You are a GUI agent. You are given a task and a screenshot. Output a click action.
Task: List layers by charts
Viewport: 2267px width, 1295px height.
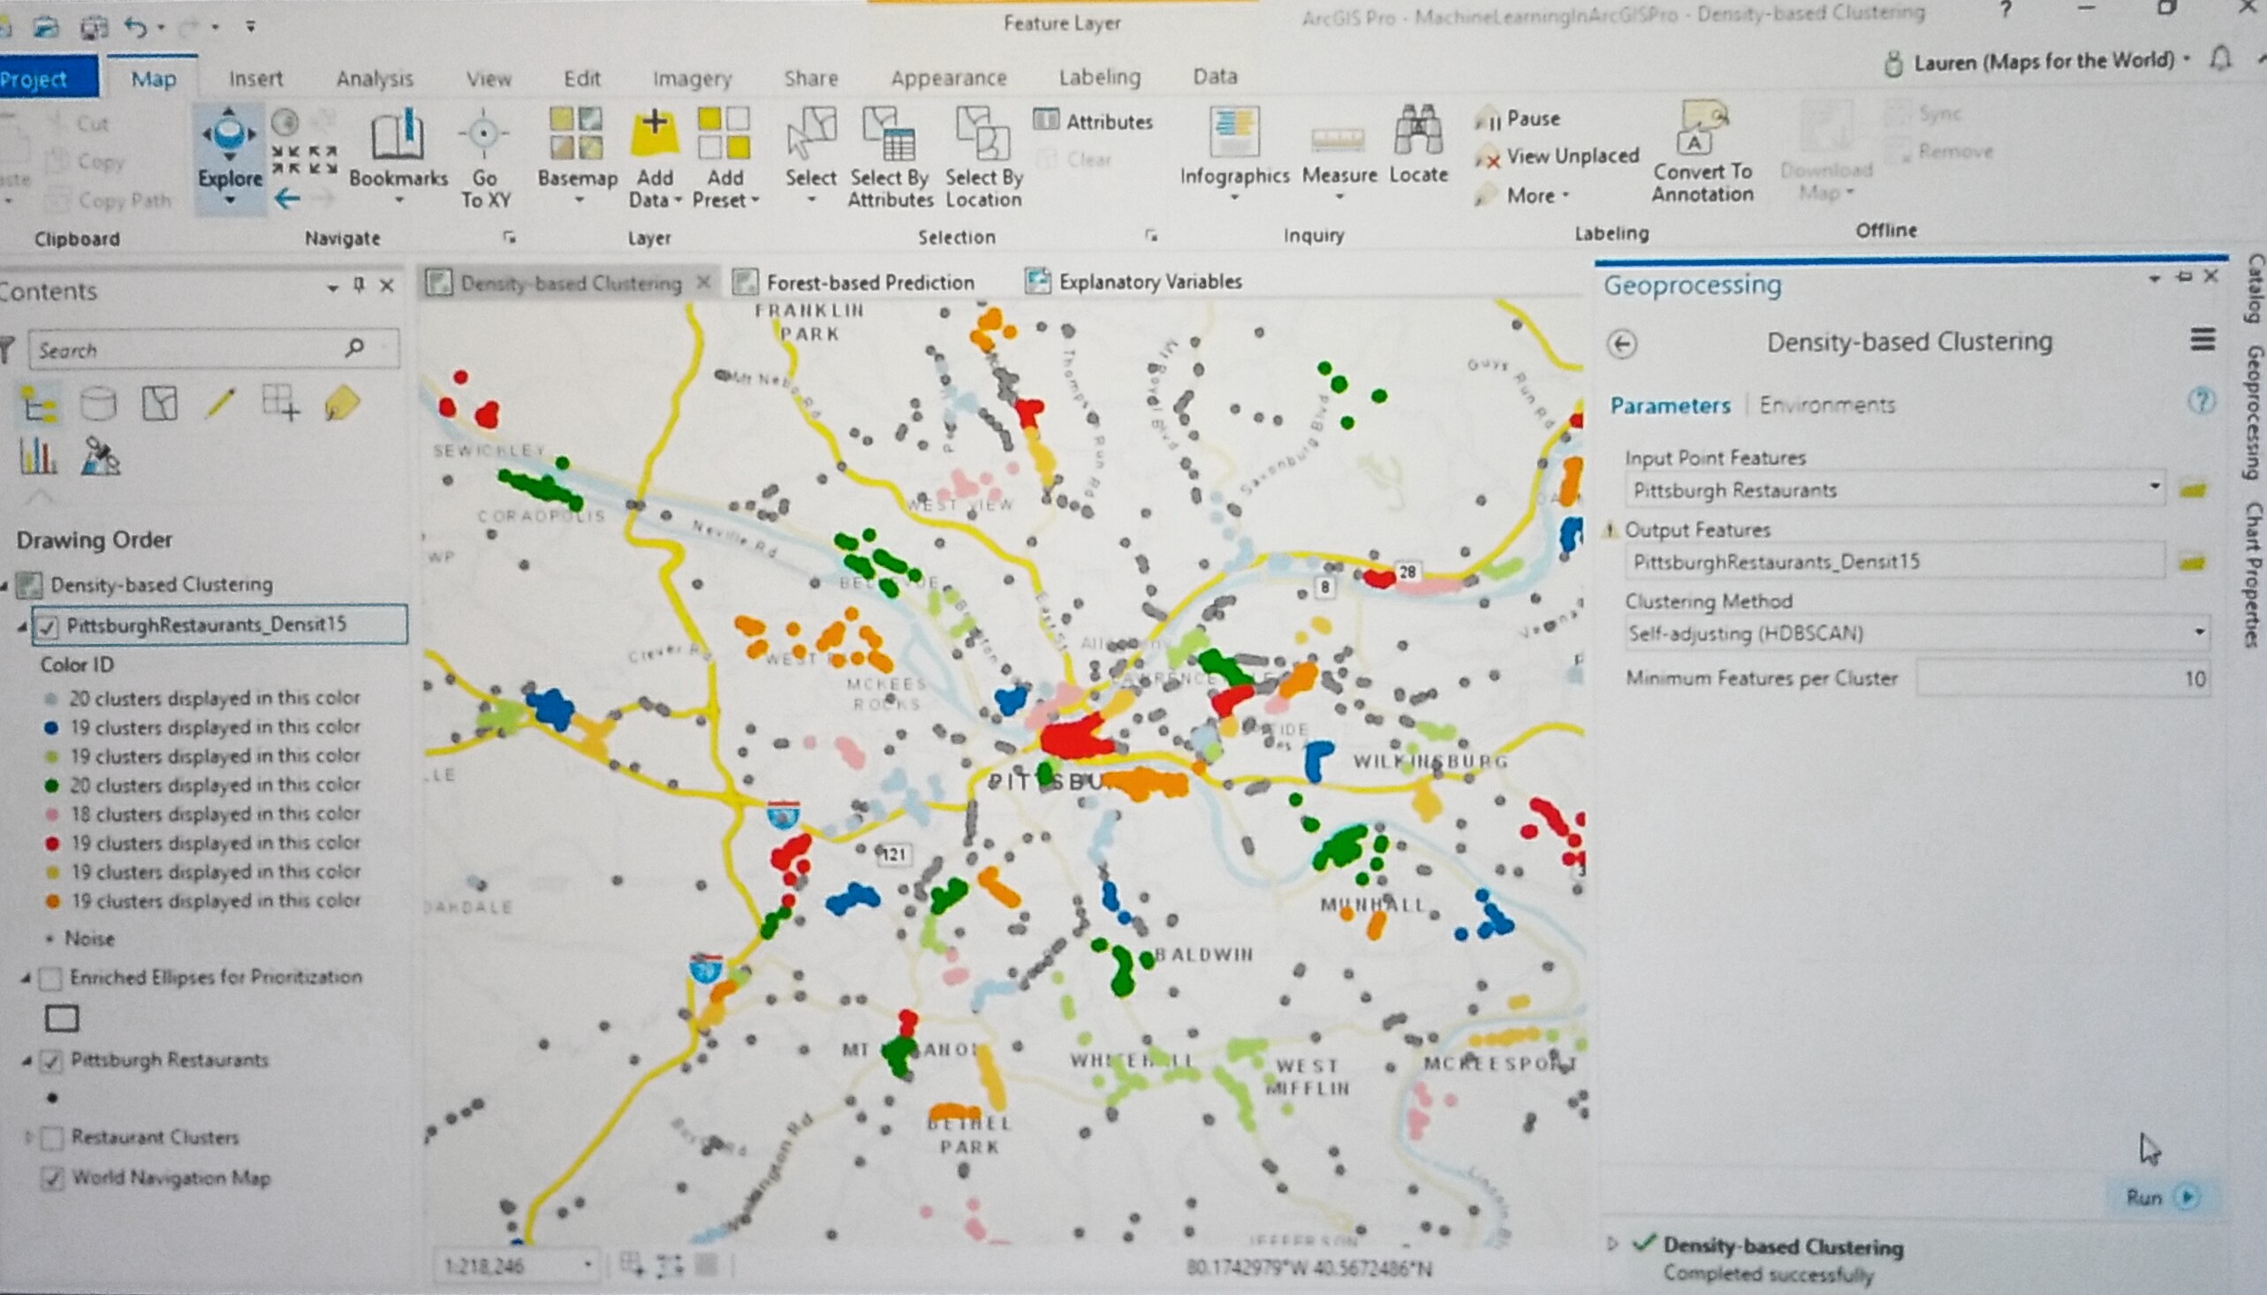(37, 457)
